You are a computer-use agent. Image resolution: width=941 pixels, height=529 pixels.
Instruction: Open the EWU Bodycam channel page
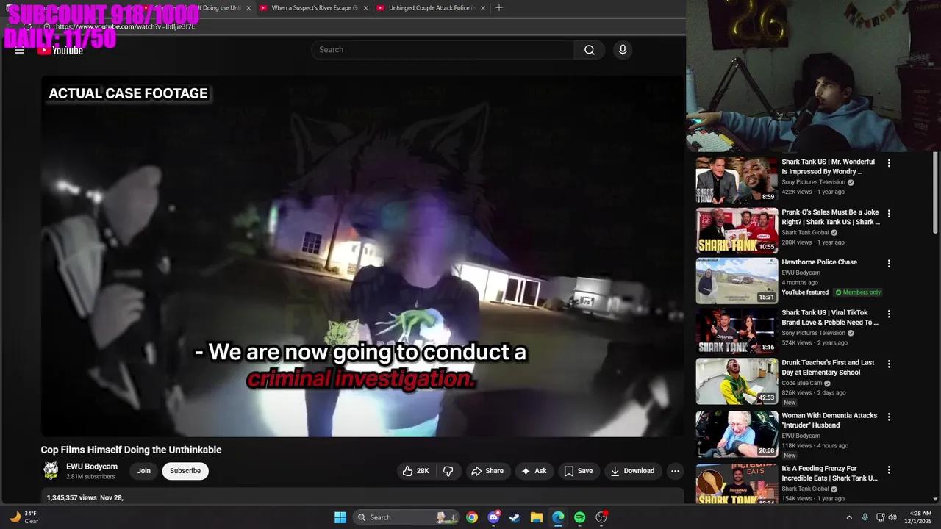91,466
